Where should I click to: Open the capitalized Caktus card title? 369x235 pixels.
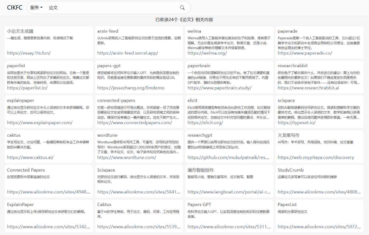104,204
